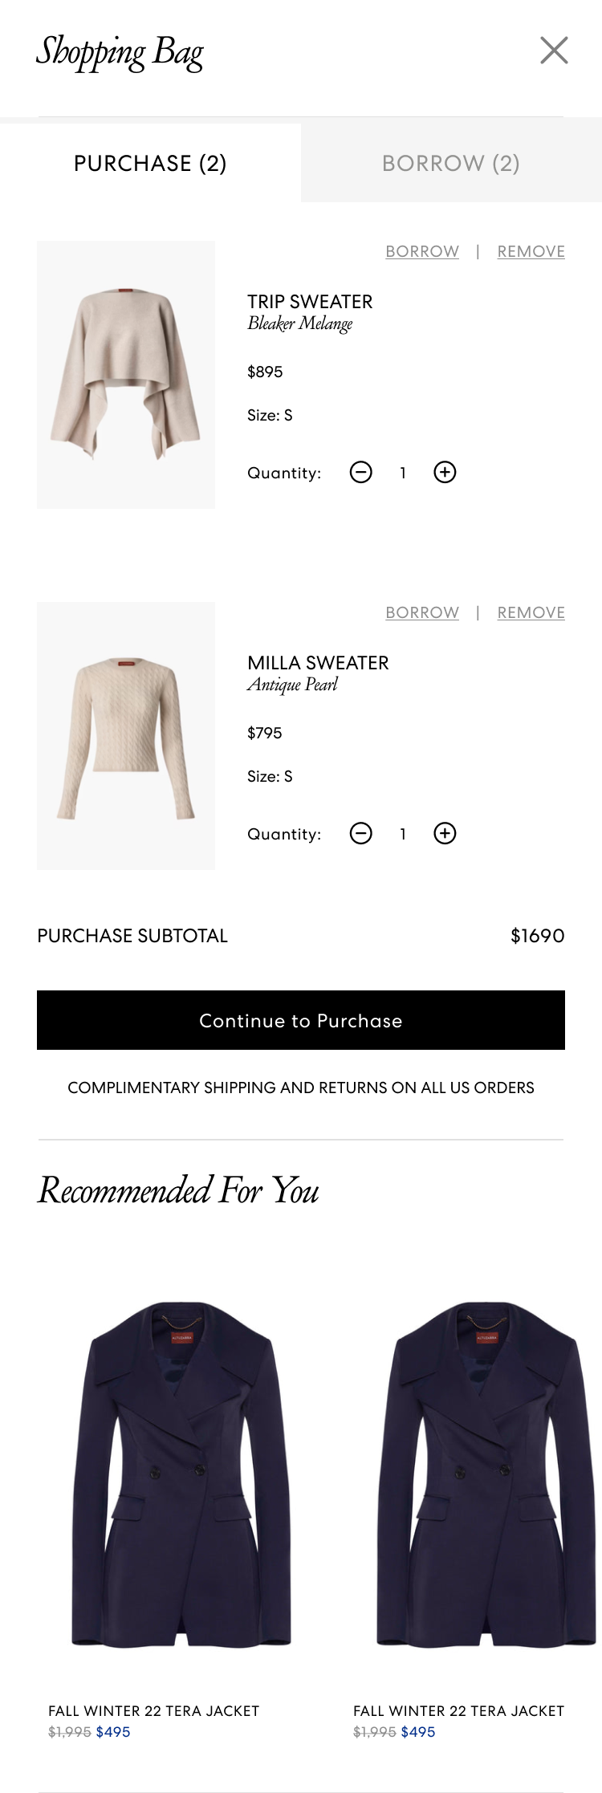Move Trip Sweater to Borrow
The width and height of the screenshot is (602, 1793).
click(422, 252)
